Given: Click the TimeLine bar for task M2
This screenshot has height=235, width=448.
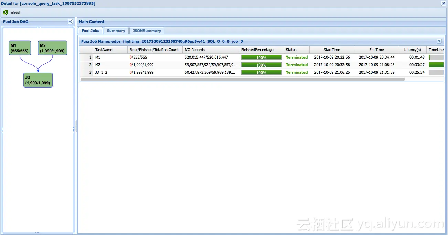Looking at the screenshot, I should click(x=436, y=65).
